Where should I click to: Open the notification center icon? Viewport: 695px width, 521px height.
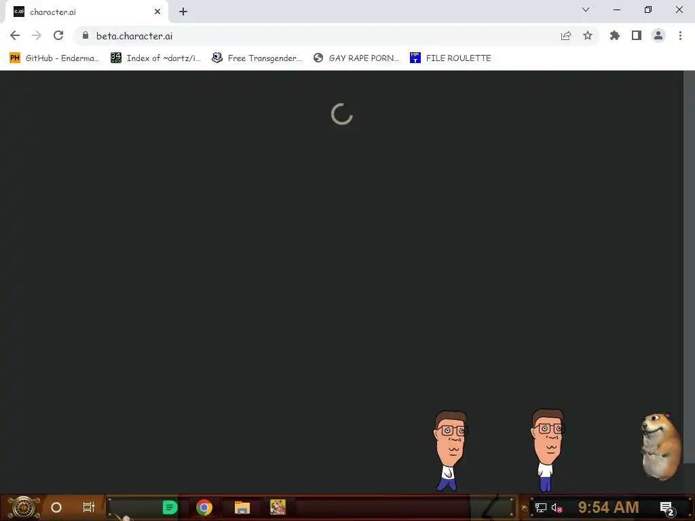(667, 508)
